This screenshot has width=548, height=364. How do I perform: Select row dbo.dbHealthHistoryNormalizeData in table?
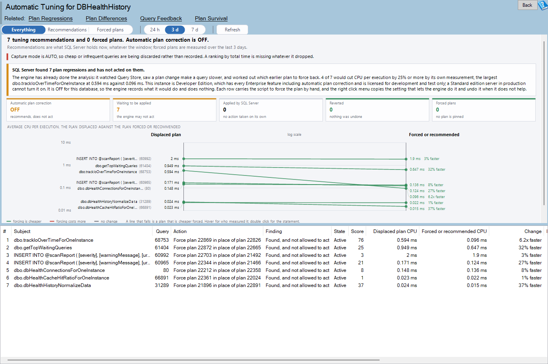pyautogui.click(x=274, y=285)
